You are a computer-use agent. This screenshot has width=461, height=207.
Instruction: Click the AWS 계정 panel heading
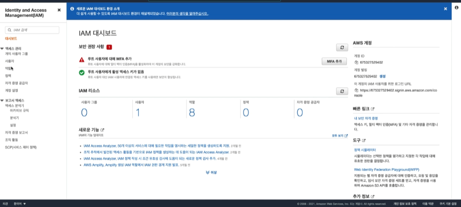(x=362, y=43)
